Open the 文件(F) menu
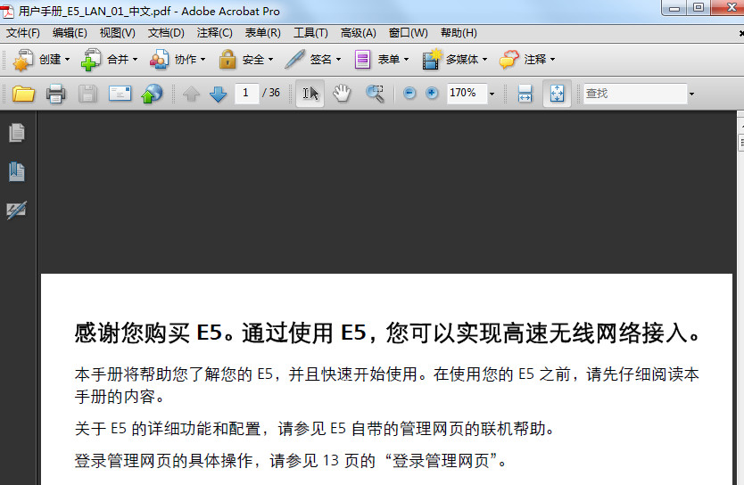744x485 pixels. click(23, 33)
